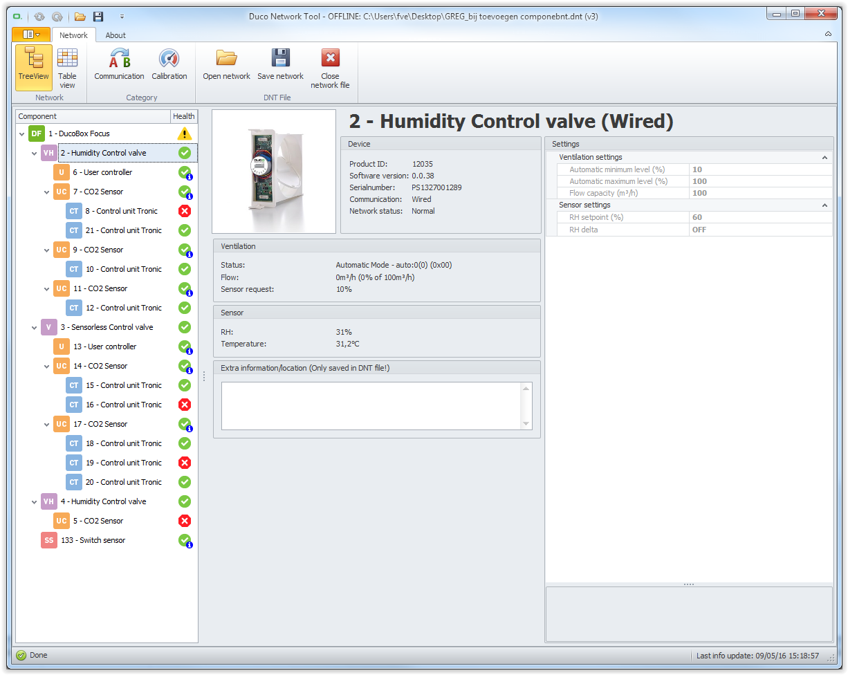This screenshot has width=848, height=675.
Task: Click the Health column header
Action: (184, 116)
